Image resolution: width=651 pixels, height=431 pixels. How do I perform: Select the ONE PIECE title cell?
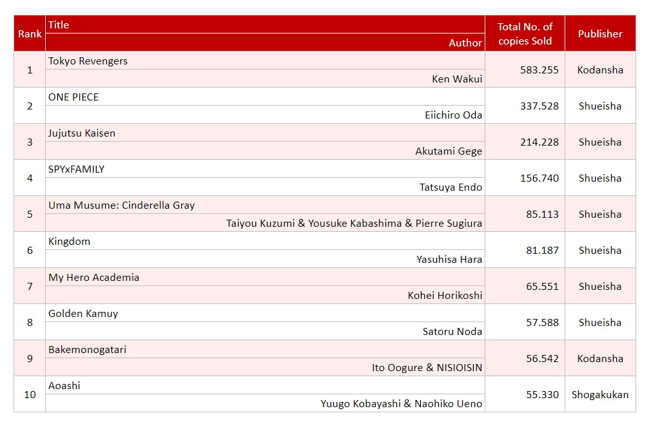(265, 97)
